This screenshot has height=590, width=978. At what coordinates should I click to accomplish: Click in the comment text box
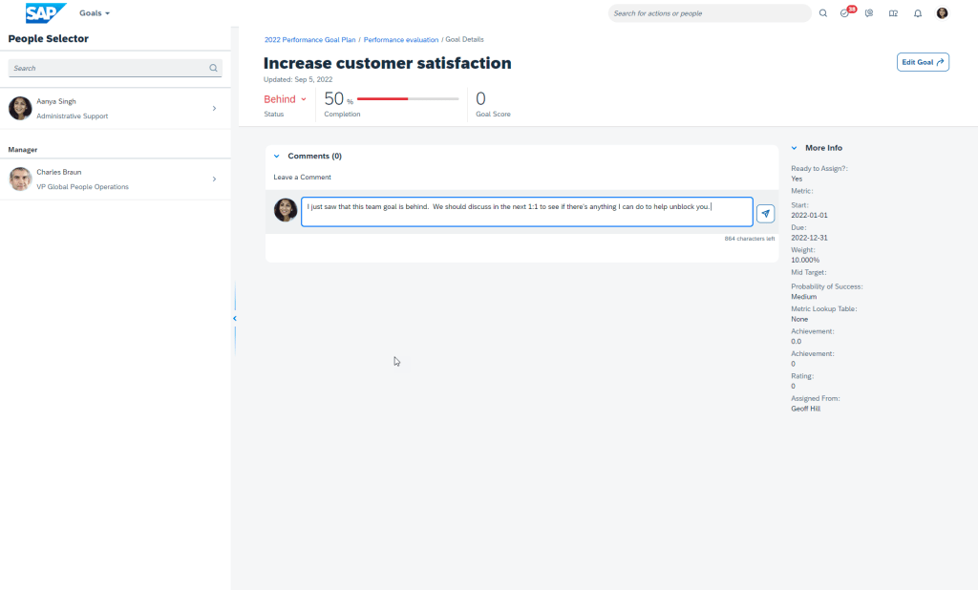[525, 212]
